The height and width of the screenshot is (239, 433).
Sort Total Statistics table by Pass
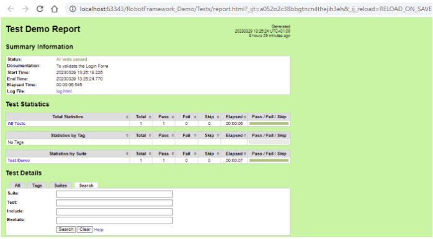tap(164, 117)
